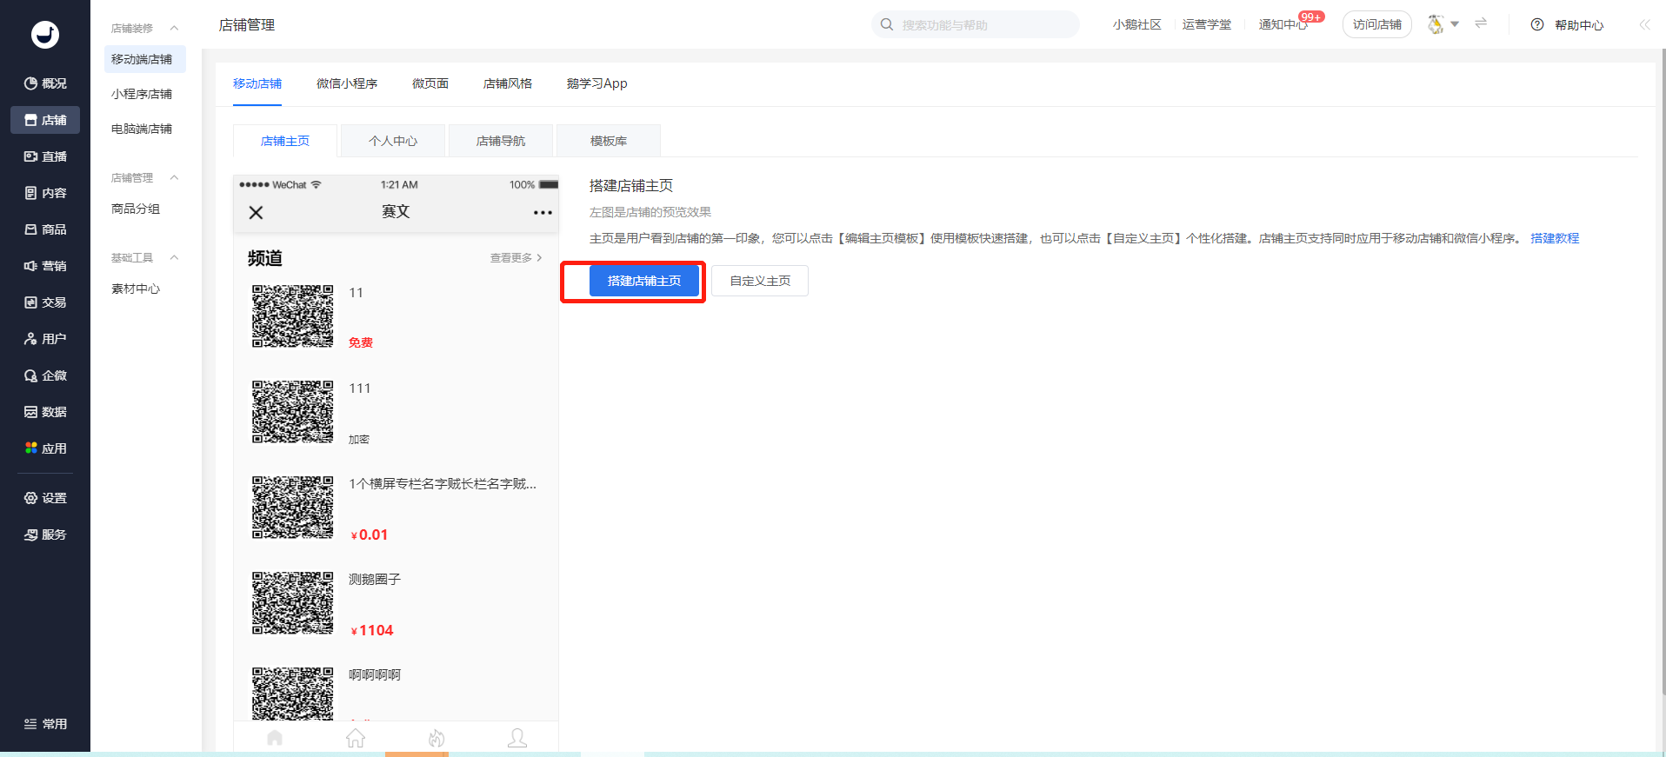The image size is (1666, 757).
Task: Collapse the right panel with double chevron
Action: pyautogui.click(x=1644, y=24)
